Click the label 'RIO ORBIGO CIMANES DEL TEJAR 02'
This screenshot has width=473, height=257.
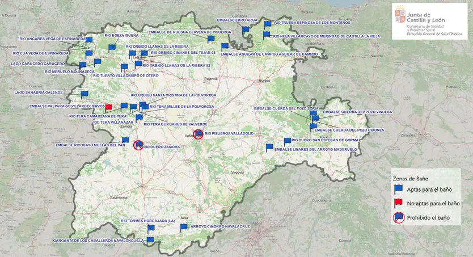click(183, 53)
